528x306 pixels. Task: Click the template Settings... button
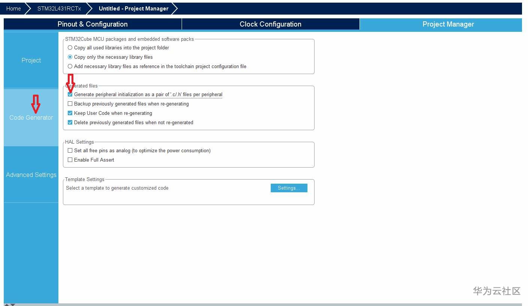click(x=289, y=188)
